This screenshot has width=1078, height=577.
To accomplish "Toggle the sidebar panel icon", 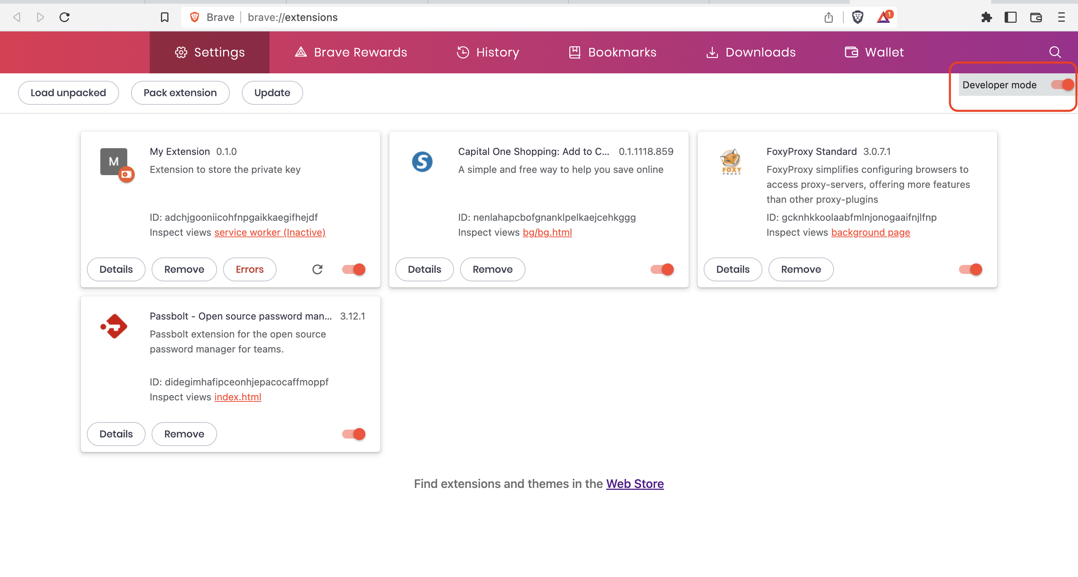I will (x=1011, y=17).
